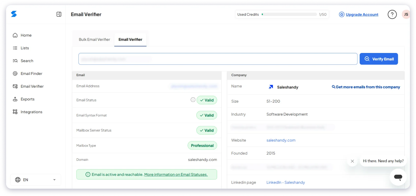Screen dimensions: 416x196
Task: Click the Saleshandy company logo icon
Action: coord(271,87)
